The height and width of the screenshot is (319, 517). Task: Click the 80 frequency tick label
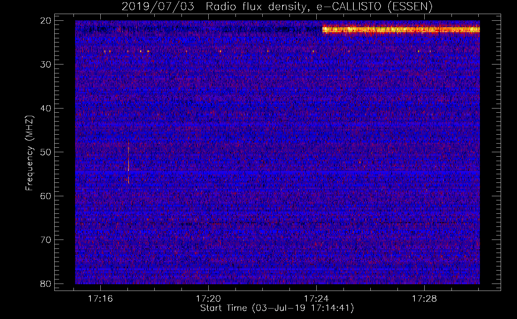(x=46, y=284)
